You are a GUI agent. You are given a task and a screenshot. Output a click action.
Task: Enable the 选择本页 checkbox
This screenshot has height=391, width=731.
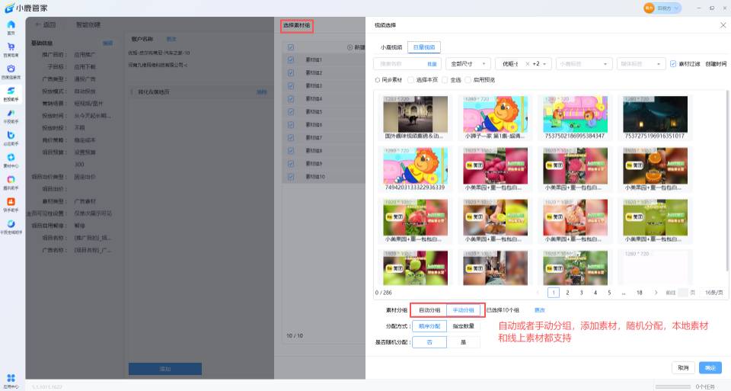tap(410, 79)
